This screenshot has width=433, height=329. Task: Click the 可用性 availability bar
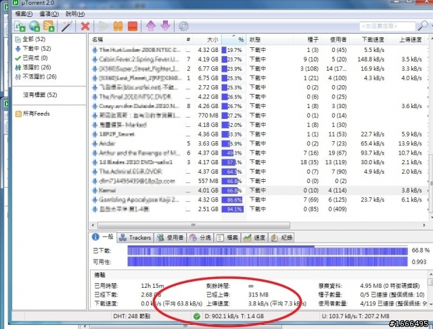pos(267,261)
